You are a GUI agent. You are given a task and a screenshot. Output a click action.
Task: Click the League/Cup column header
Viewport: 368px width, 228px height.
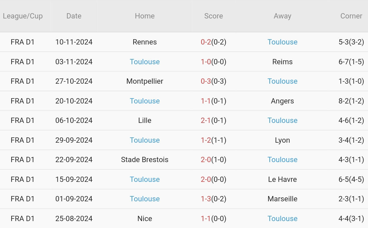click(23, 16)
